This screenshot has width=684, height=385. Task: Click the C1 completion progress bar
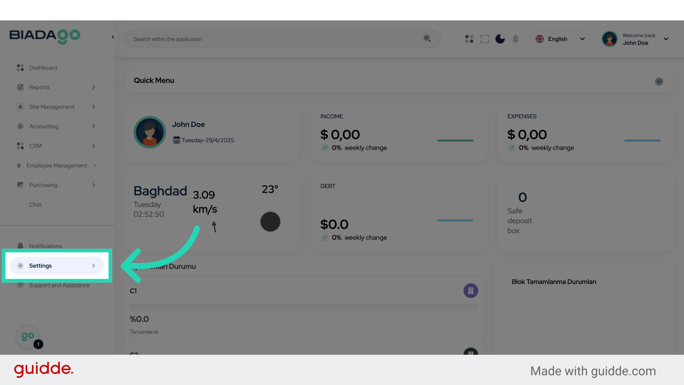tap(304, 307)
